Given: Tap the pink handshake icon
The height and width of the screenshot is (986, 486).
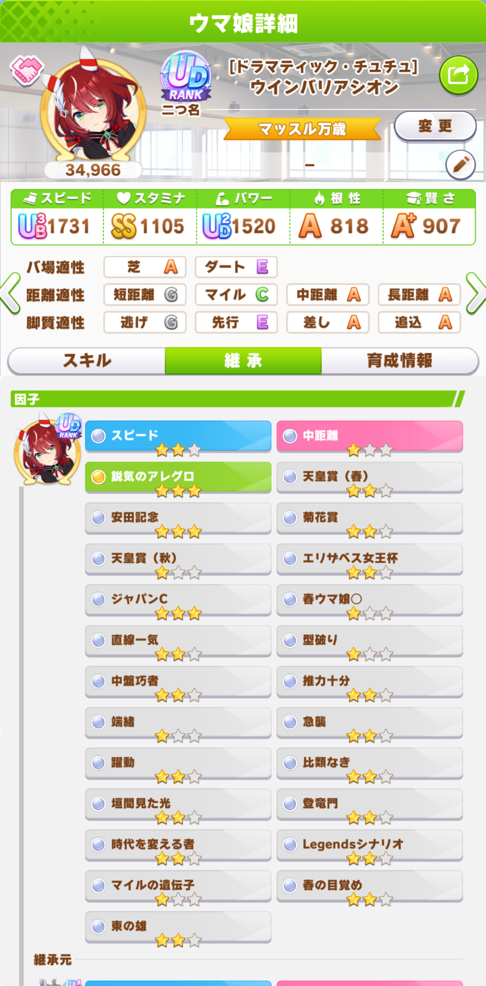Looking at the screenshot, I should (27, 70).
